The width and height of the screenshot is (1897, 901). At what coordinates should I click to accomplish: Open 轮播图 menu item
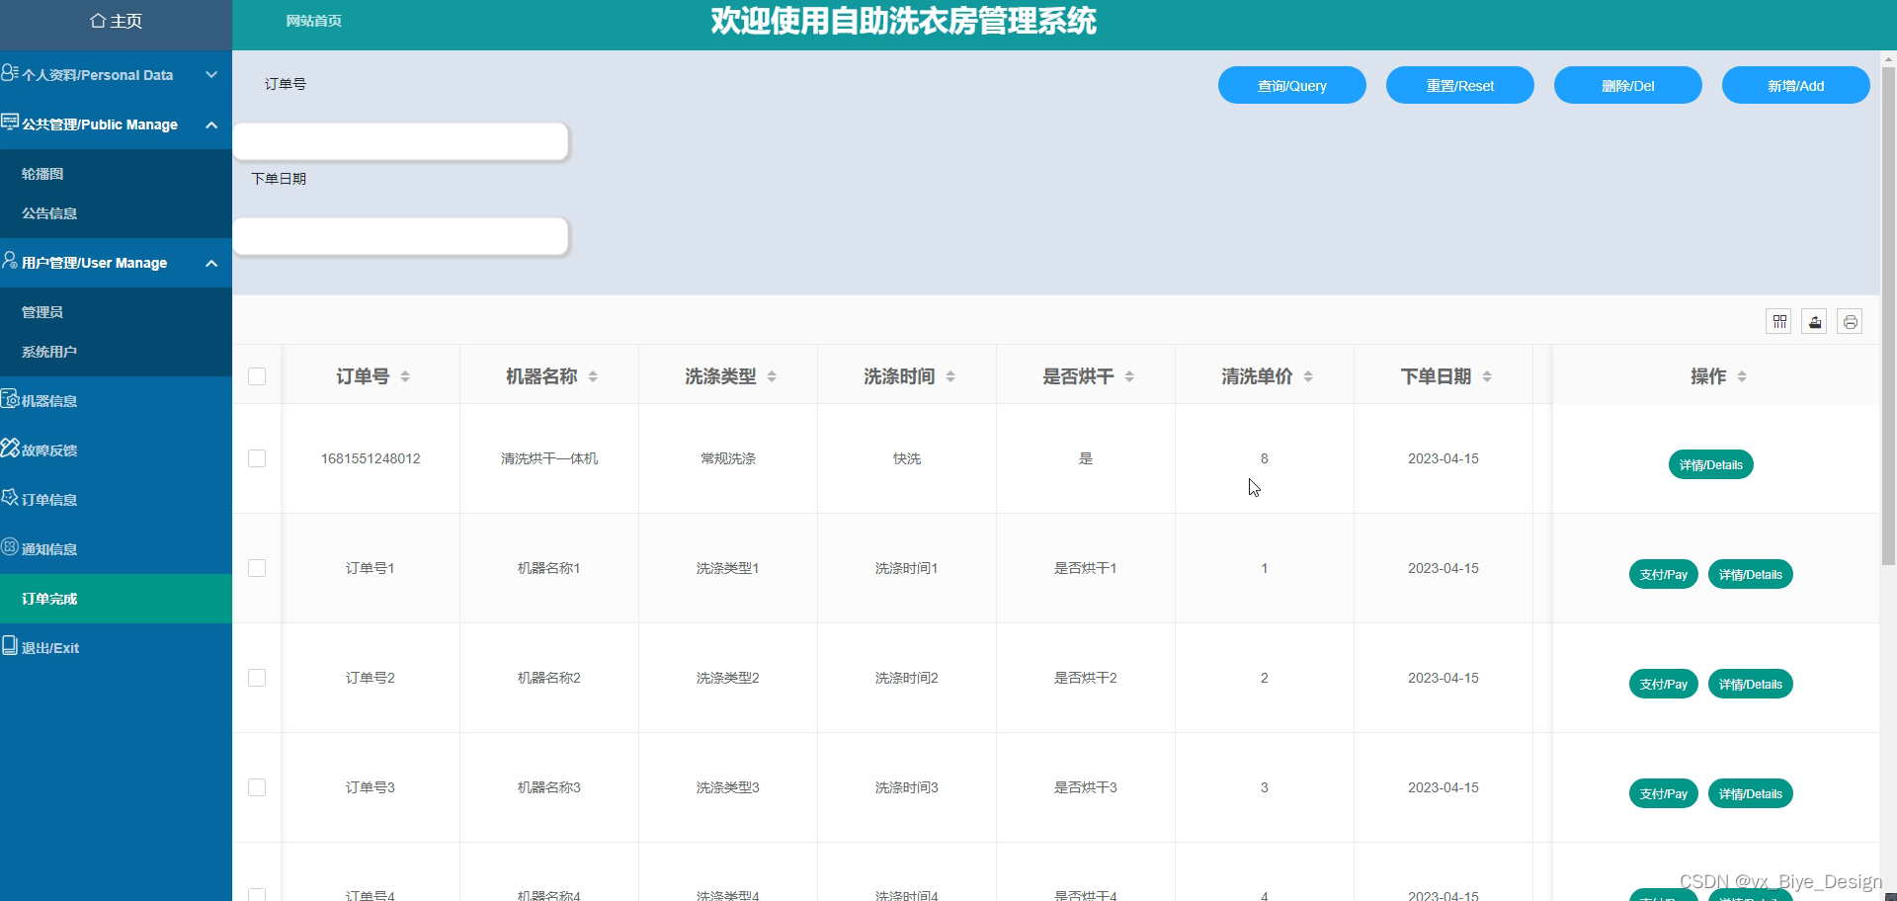click(116, 174)
